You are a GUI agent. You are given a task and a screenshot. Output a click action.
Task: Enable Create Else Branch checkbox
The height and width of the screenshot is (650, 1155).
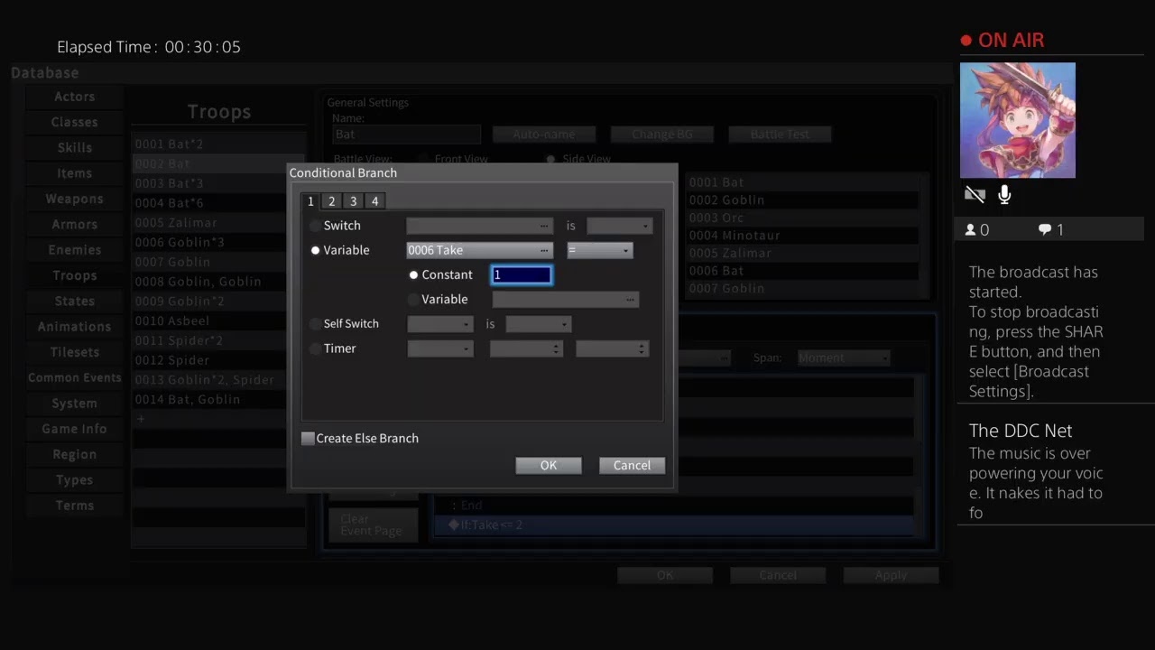pos(308,438)
